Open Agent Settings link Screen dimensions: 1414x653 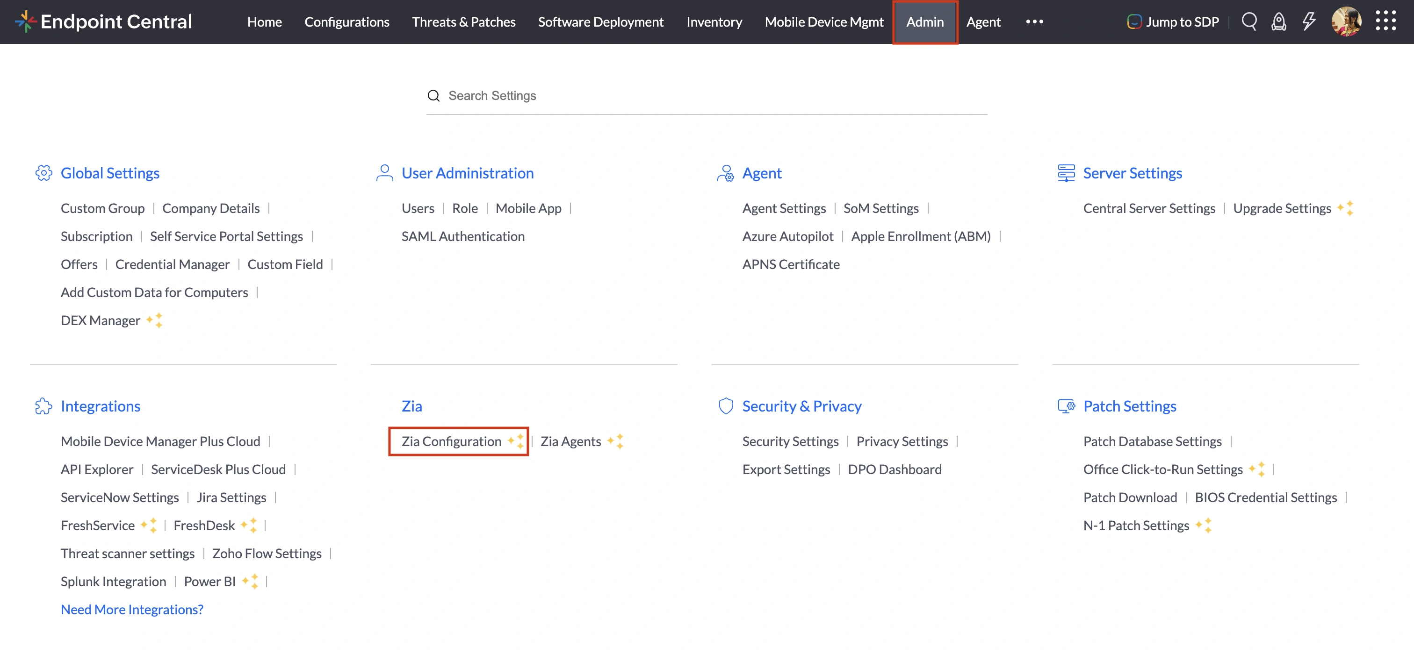point(784,208)
